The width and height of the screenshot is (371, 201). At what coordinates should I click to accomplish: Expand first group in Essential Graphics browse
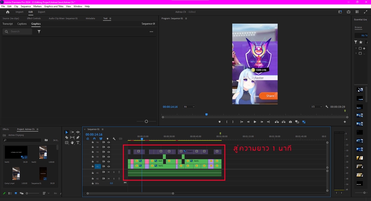click(x=356, y=48)
